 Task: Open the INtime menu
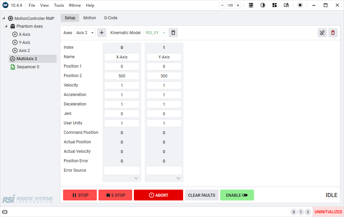[75, 5]
